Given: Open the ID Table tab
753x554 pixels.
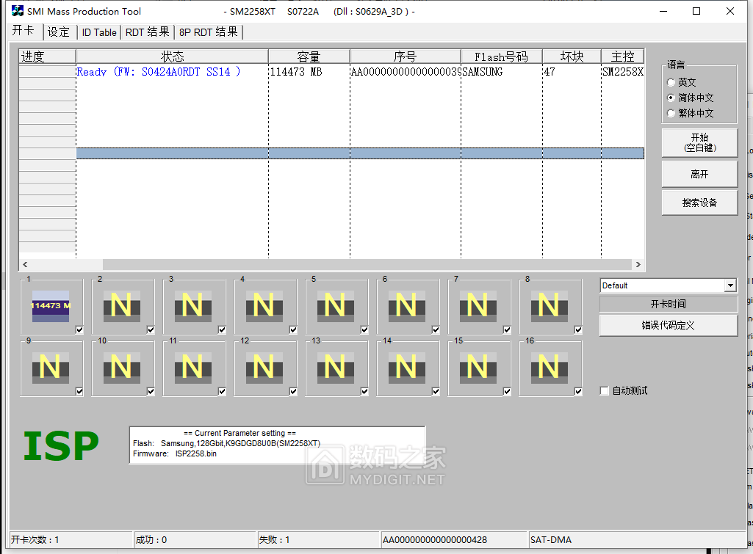Looking at the screenshot, I should pyautogui.click(x=98, y=32).
